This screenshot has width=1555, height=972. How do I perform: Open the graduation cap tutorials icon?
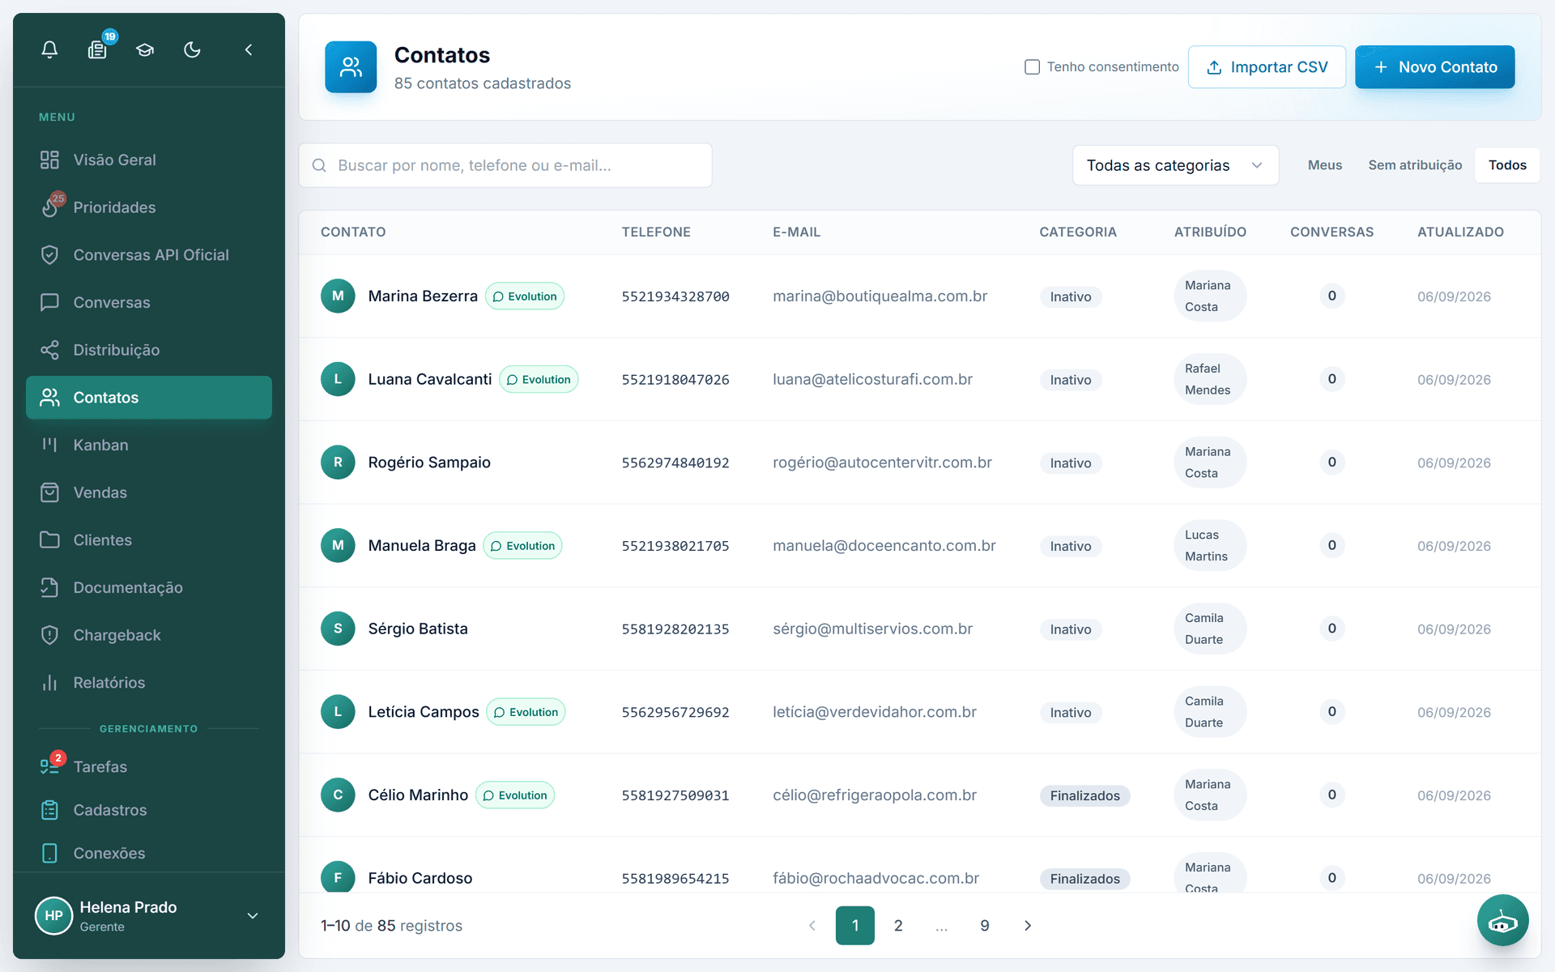click(x=145, y=49)
